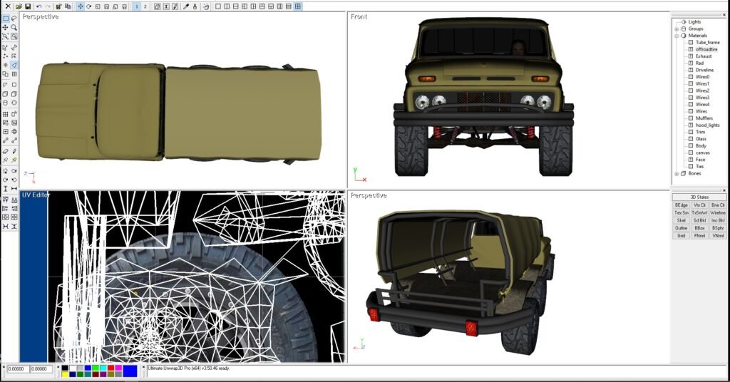The height and width of the screenshot is (382, 730).
Task: Select the offroadtire material
Action: [706, 49]
